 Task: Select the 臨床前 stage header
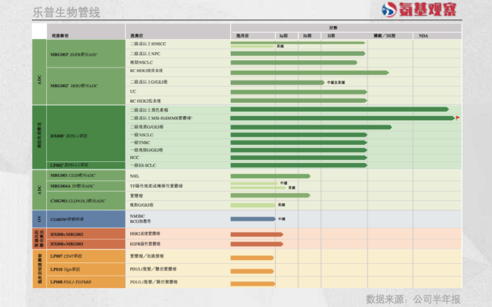(242, 36)
